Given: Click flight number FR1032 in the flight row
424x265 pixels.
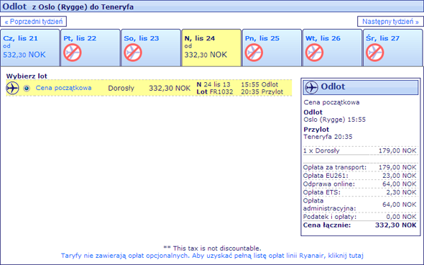Looking at the screenshot, I should (x=221, y=92).
